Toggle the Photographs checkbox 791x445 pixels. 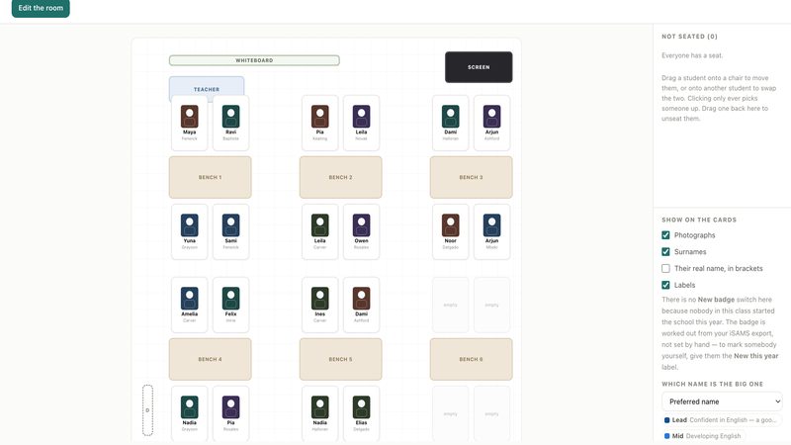pos(665,235)
